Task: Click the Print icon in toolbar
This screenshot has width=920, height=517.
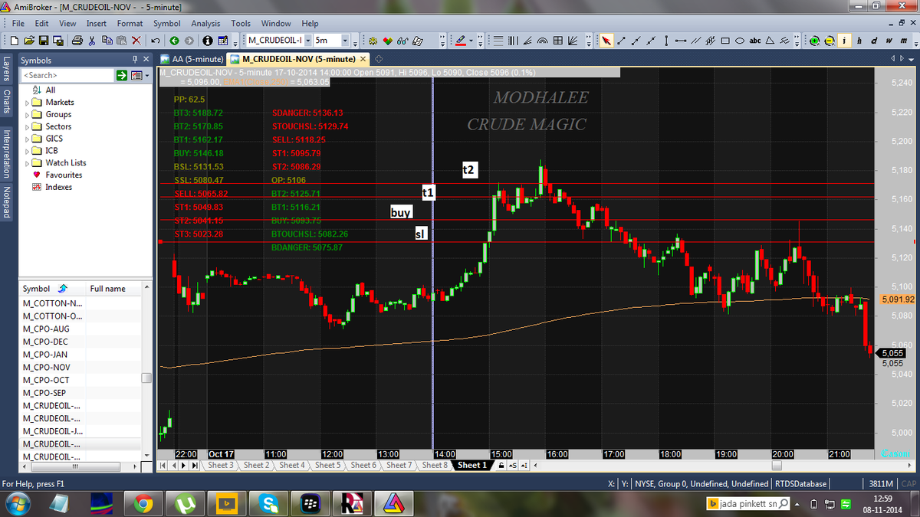Action: [77, 41]
